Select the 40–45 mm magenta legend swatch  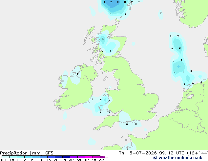point(89,157)
